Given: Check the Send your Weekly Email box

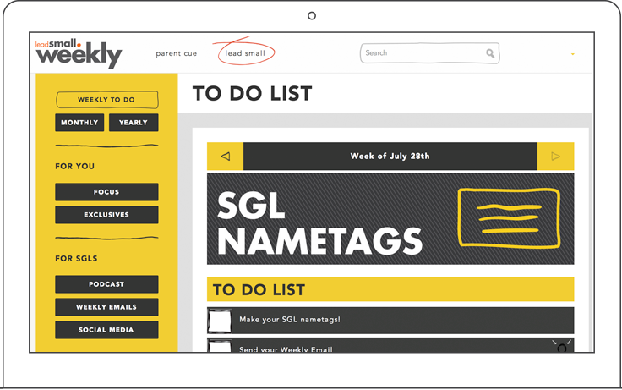Looking at the screenshot, I should coord(220,346).
